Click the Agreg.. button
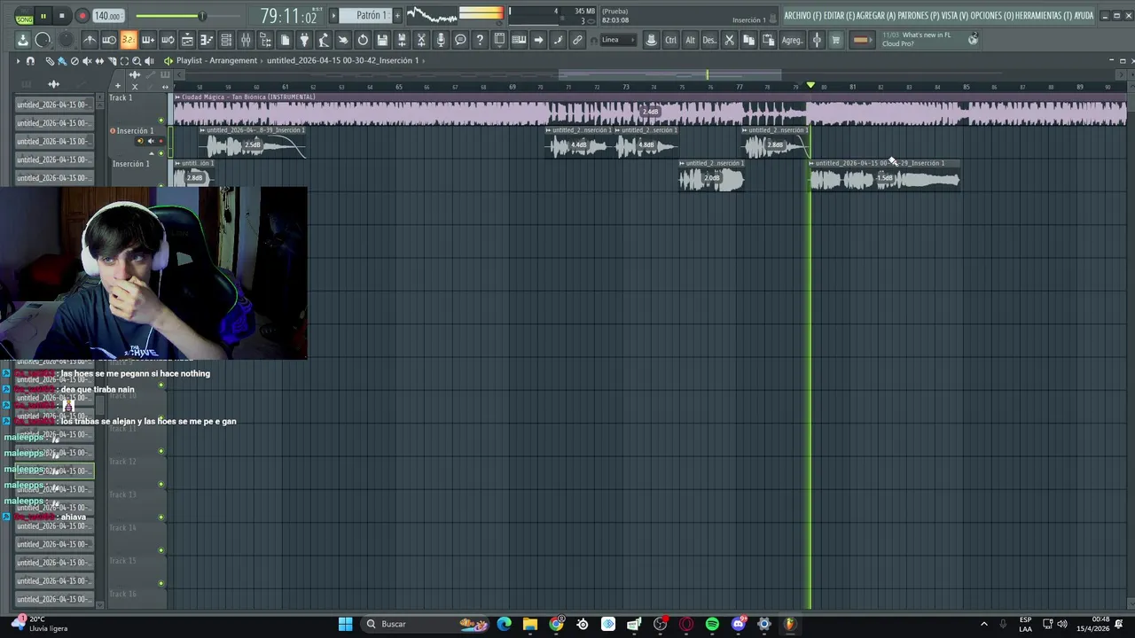 coord(792,40)
